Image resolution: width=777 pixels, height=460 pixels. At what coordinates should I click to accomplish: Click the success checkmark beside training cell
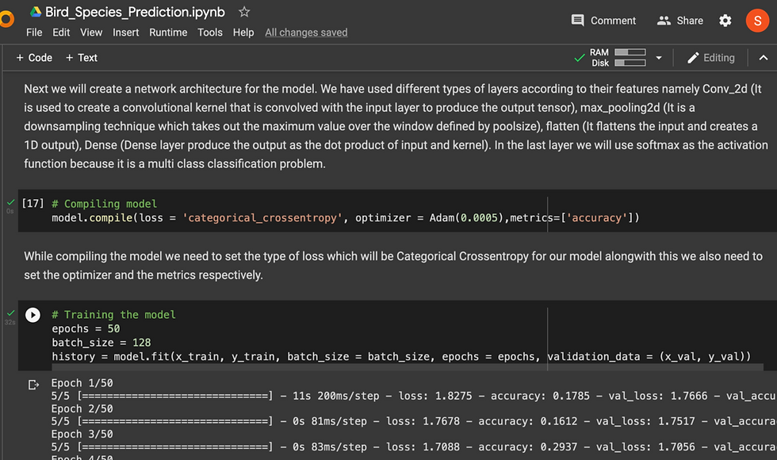[10, 313]
